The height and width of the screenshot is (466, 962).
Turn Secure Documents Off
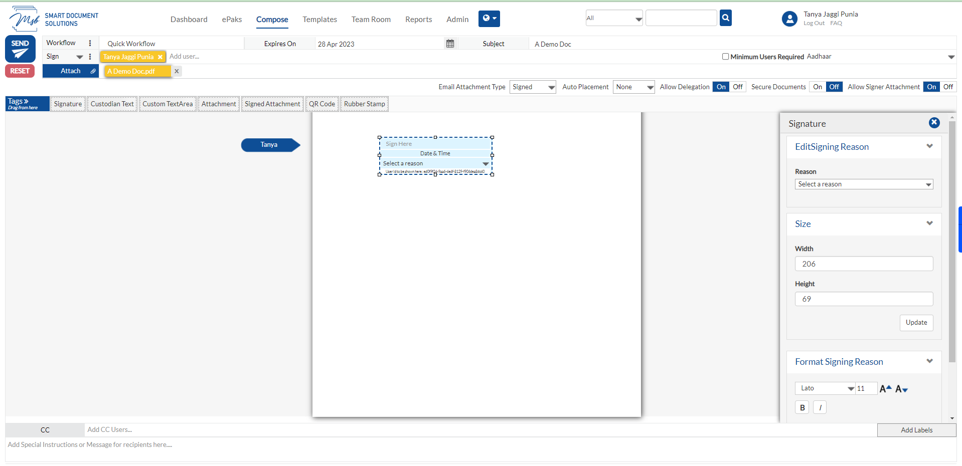[x=834, y=87]
